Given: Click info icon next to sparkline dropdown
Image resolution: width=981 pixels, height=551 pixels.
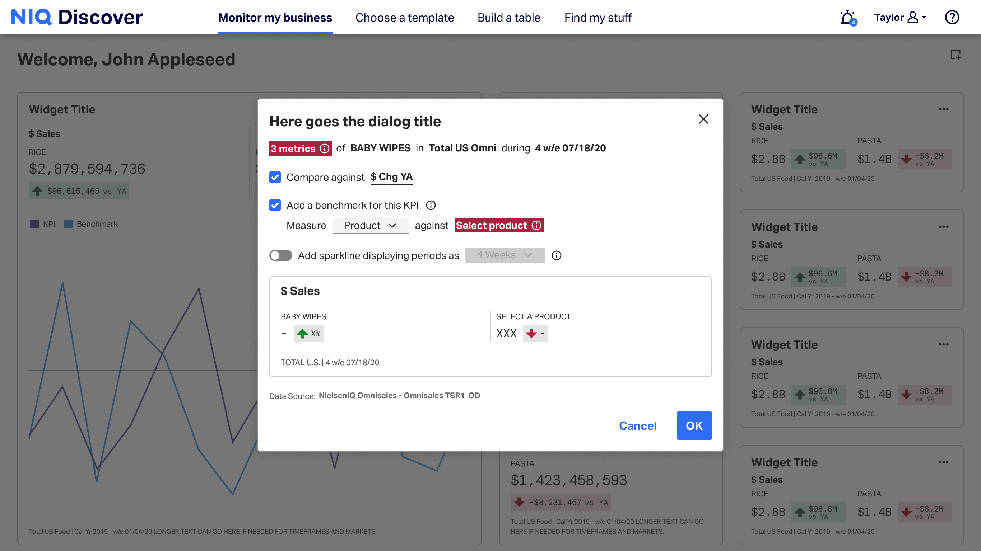Looking at the screenshot, I should [x=556, y=255].
